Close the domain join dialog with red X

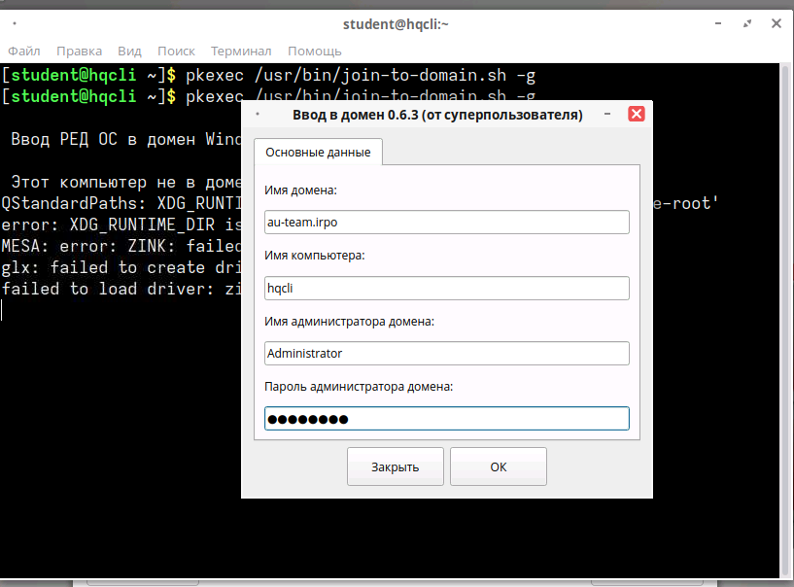(x=637, y=114)
